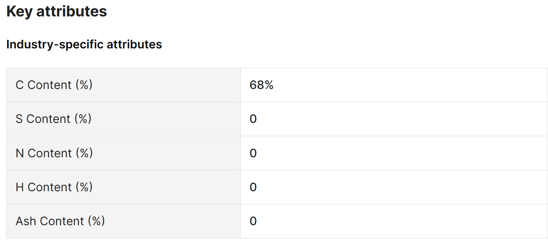Image resolution: width=548 pixels, height=240 pixels.
Task: Click the '(%)' in the C Content label
Action: pos(84,85)
